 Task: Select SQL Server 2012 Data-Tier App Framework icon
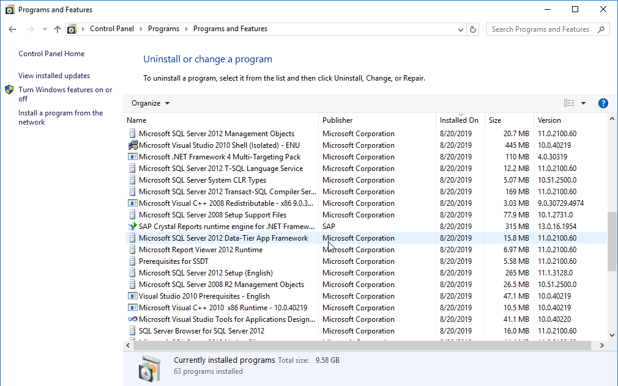[132, 238]
